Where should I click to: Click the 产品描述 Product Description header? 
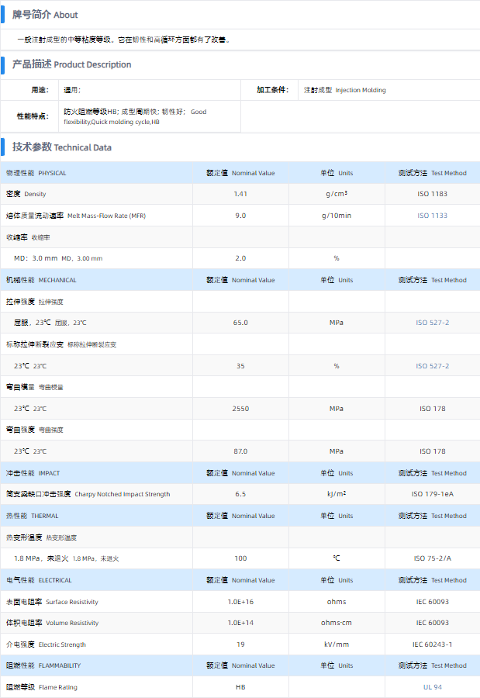(x=71, y=64)
